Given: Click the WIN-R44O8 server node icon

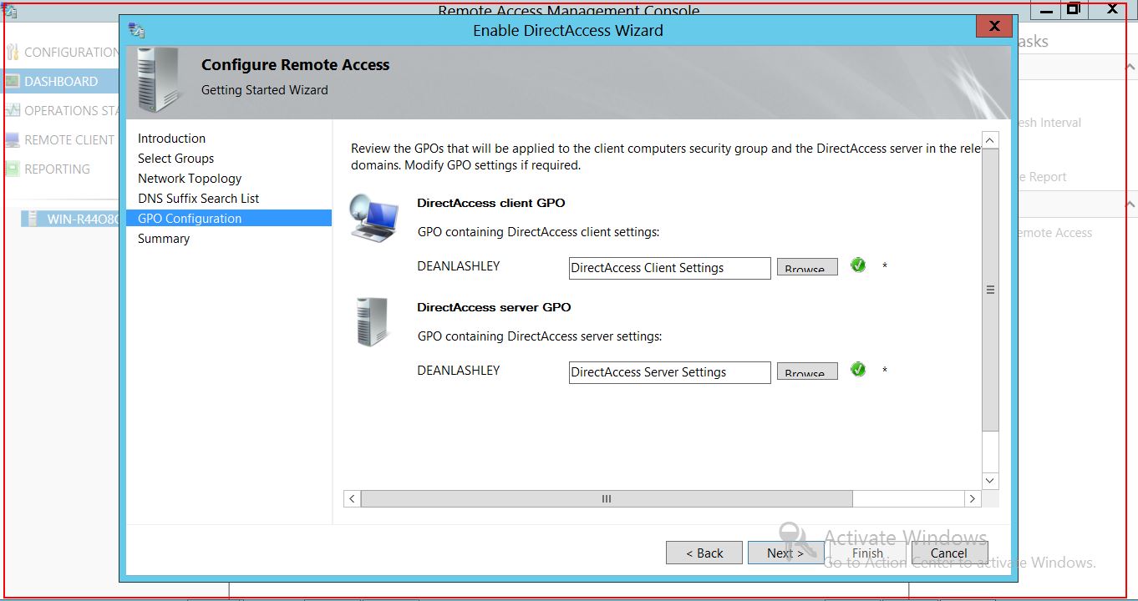Looking at the screenshot, I should (x=32, y=219).
